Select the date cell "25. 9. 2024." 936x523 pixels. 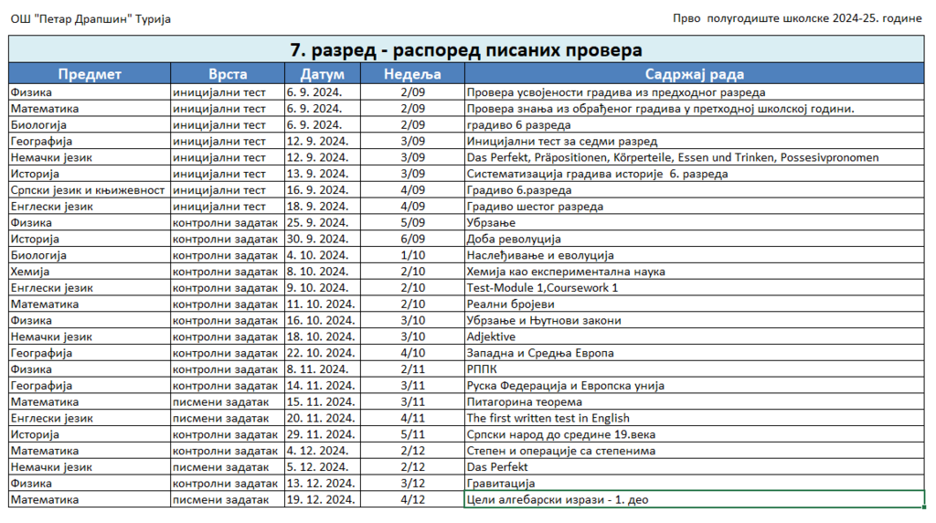(x=322, y=223)
